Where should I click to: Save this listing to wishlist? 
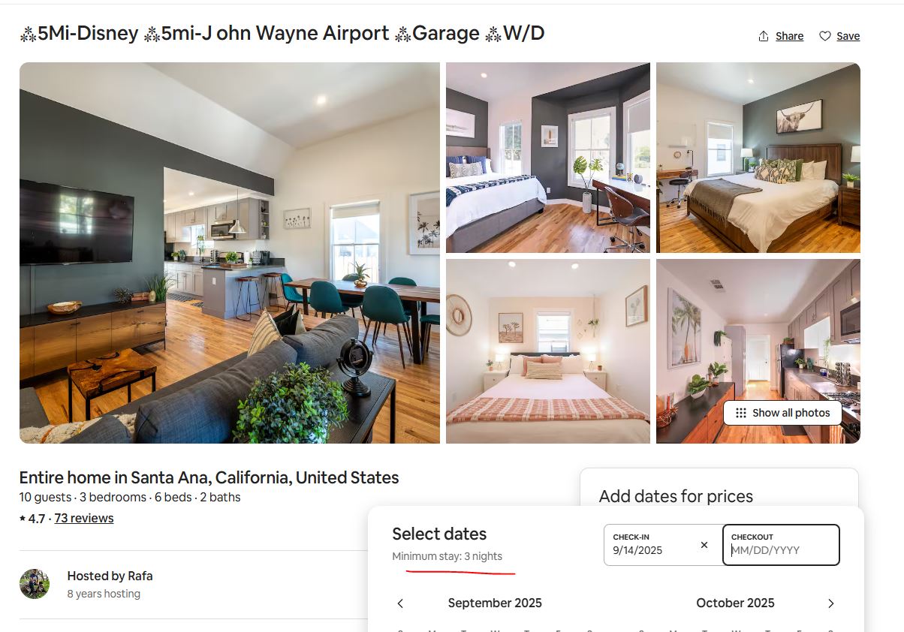click(839, 36)
